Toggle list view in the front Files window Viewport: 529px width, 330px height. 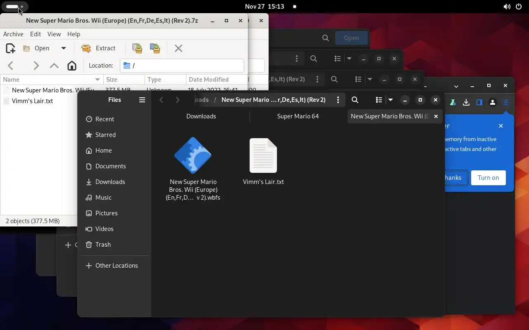[x=379, y=100]
